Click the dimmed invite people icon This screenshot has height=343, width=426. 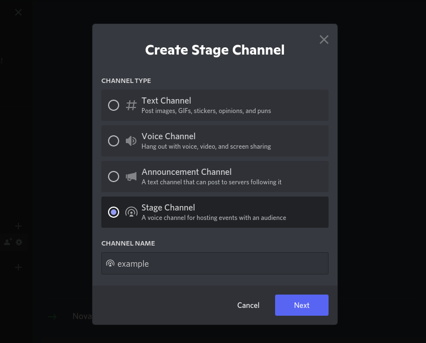[x=8, y=242]
